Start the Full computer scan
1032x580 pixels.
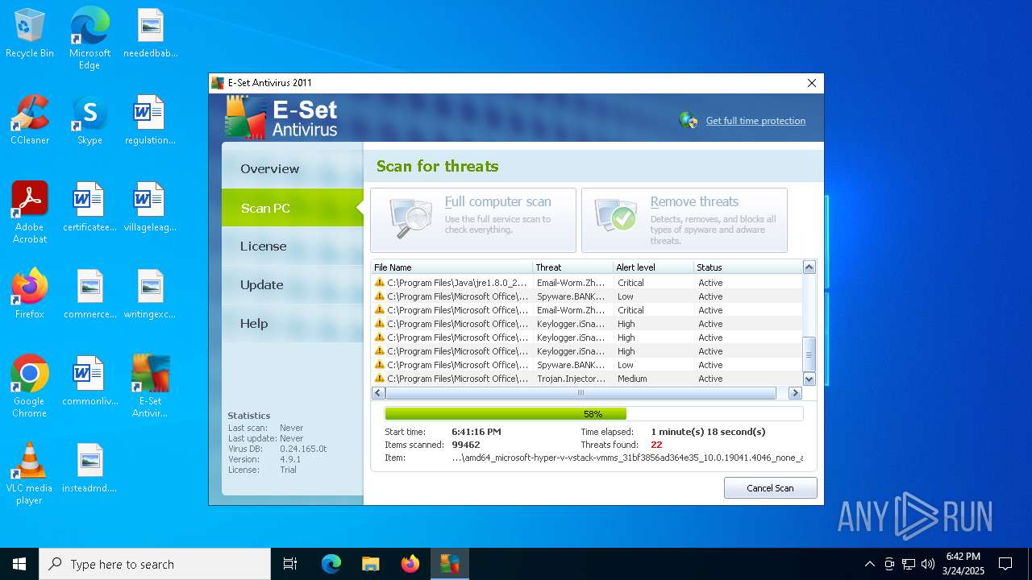[x=473, y=220]
